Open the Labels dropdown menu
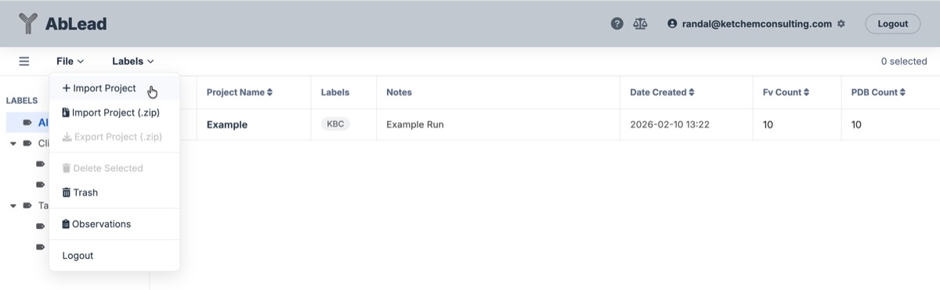 [x=133, y=61]
